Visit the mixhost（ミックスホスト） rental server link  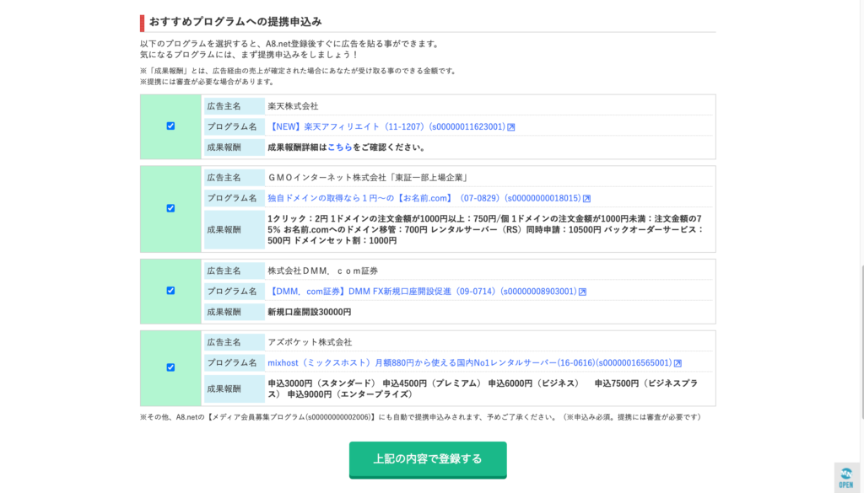pos(470,363)
